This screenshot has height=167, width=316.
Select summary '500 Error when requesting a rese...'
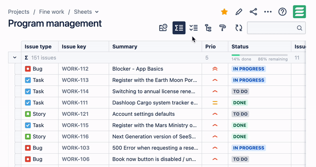pos(155,148)
